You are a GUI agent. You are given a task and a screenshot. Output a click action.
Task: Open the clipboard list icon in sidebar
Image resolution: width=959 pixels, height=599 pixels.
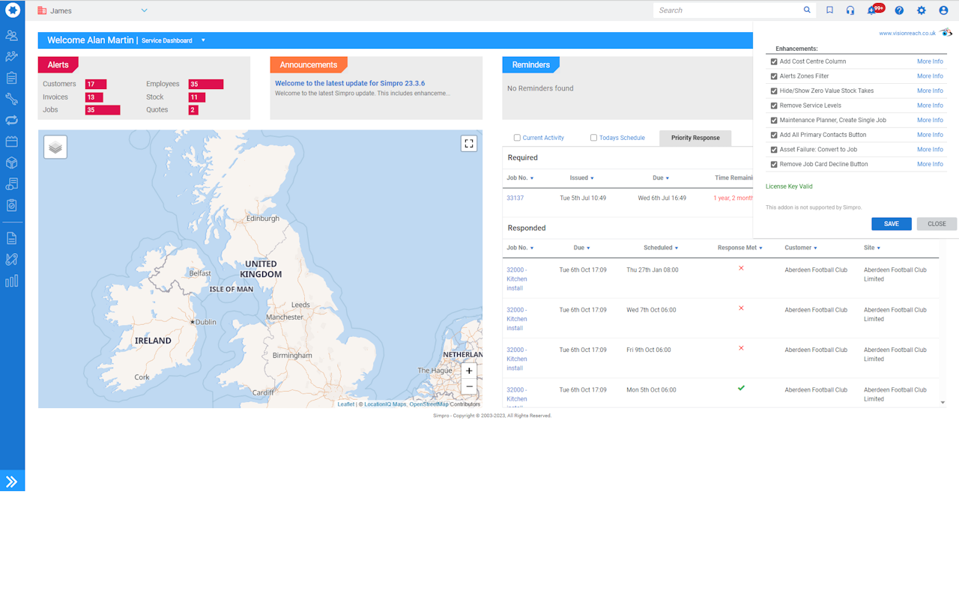tap(11, 78)
